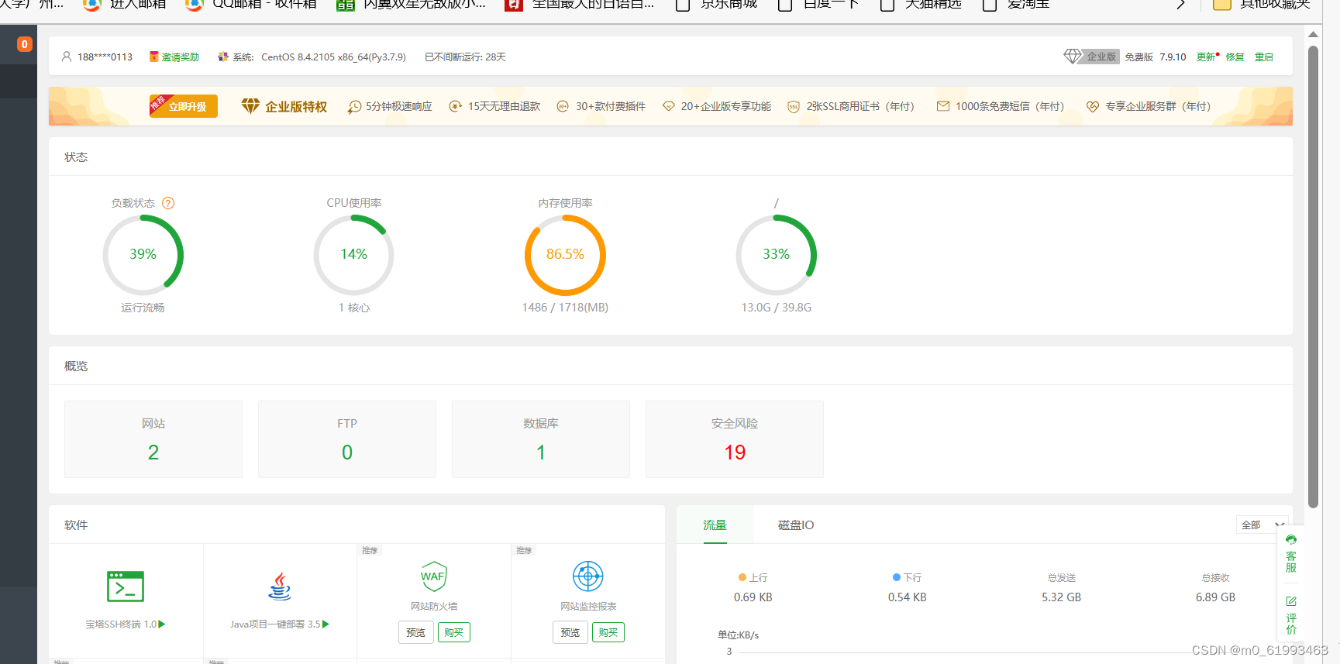
Task: Click the SSL icon beside 2张SSL商用证书
Action: 794,107
